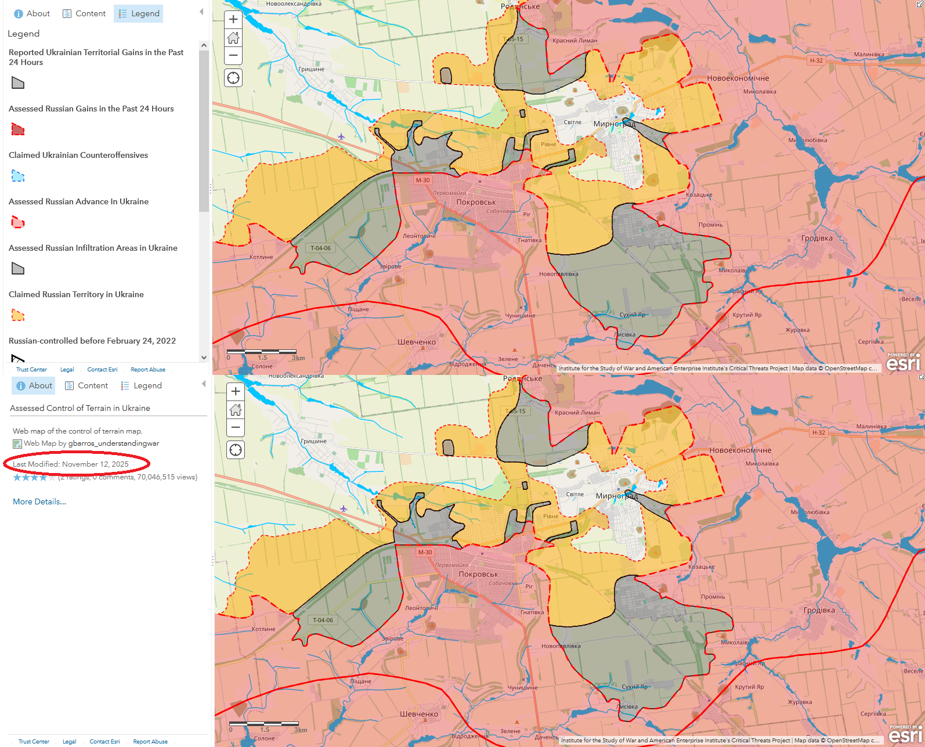Open Trust Center link under the Legend panel

tap(31, 370)
